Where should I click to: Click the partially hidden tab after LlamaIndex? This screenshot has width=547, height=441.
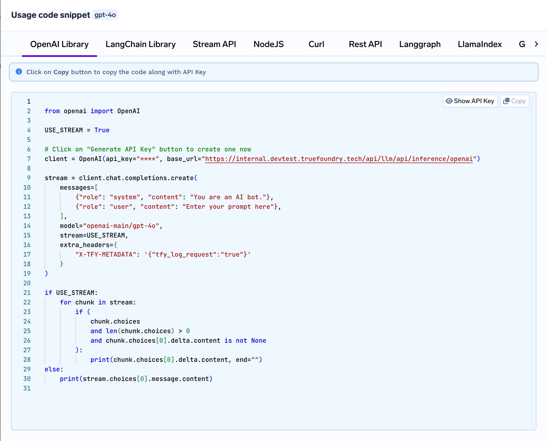(x=522, y=44)
